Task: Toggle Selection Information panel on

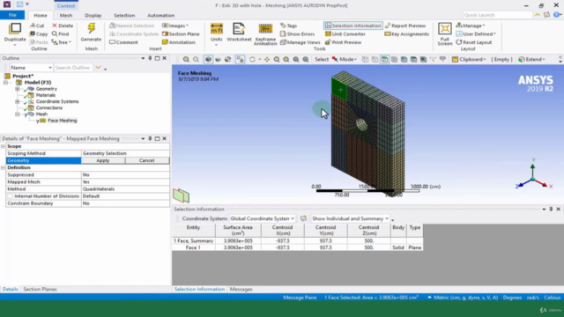Action: tap(352, 26)
